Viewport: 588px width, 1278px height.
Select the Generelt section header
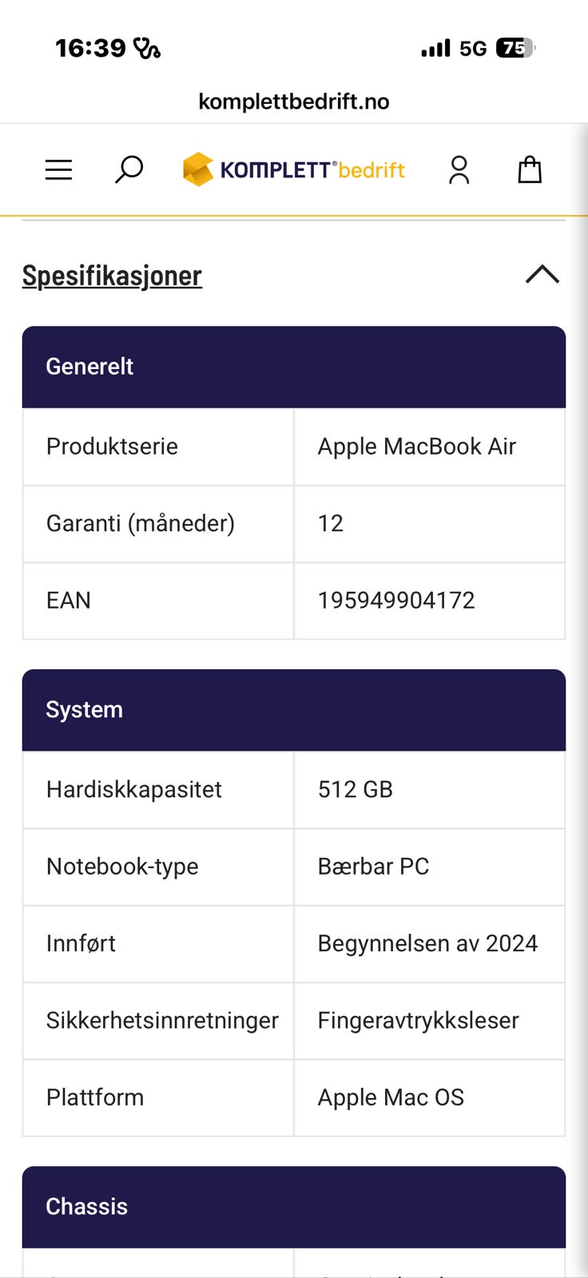[294, 367]
